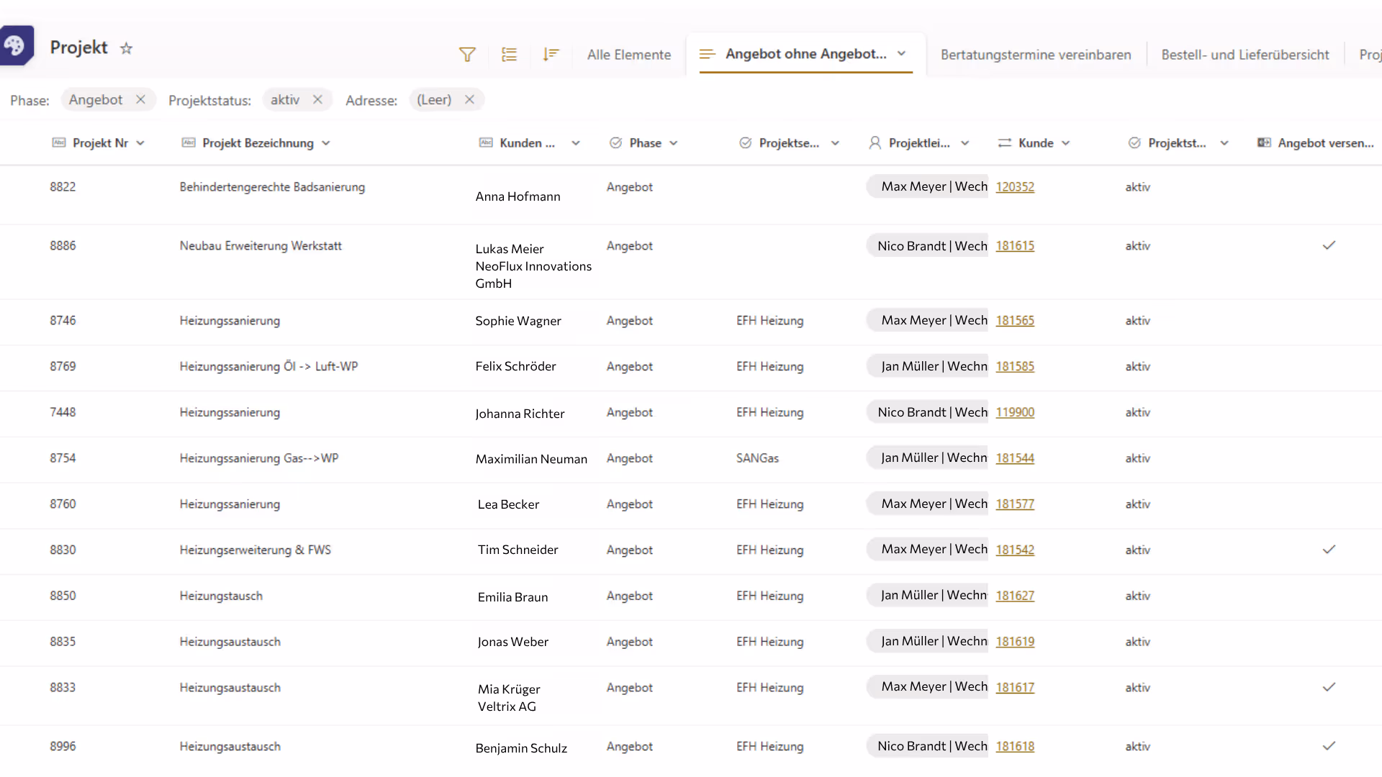
Task: Click the Projektst... column check-circle icon
Action: coord(1134,143)
